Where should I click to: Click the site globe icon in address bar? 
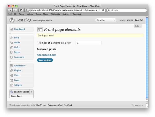click(x=31, y=10)
